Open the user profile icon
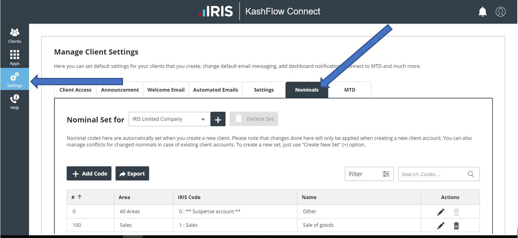518x238 pixels. (500, 12)
